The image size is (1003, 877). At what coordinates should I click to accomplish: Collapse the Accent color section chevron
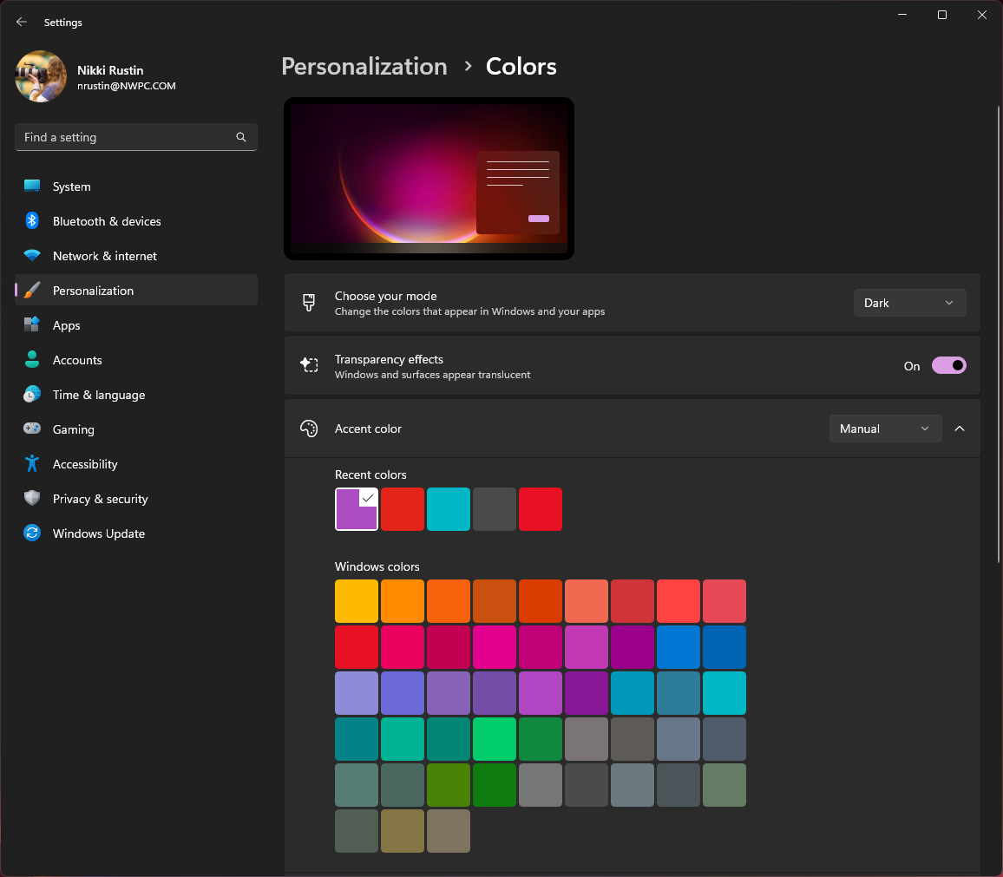point(960,429)
